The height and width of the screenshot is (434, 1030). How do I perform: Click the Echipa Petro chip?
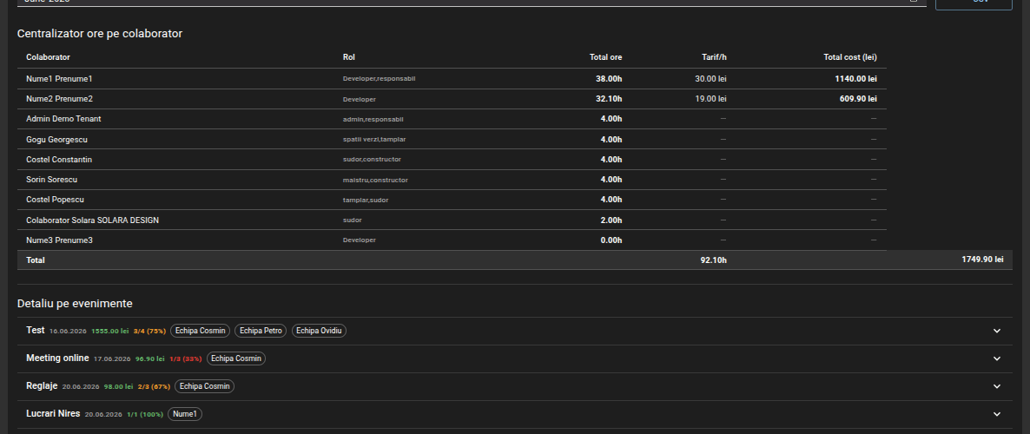[x=261, y=331]
